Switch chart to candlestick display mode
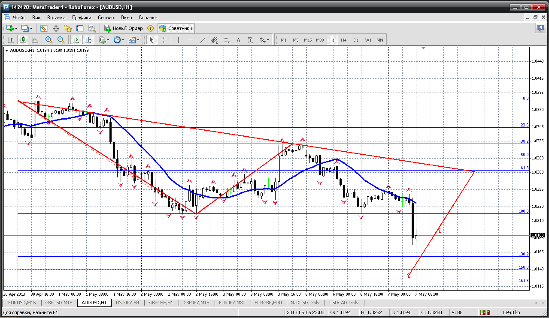Image resolution: width=549 pixels, height=318 pixels. pyautogui.click(x=22, y=40)
